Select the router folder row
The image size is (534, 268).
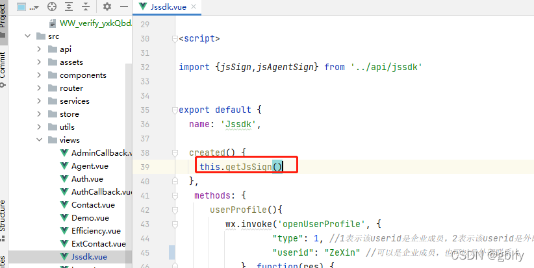[x=70, y=88]
